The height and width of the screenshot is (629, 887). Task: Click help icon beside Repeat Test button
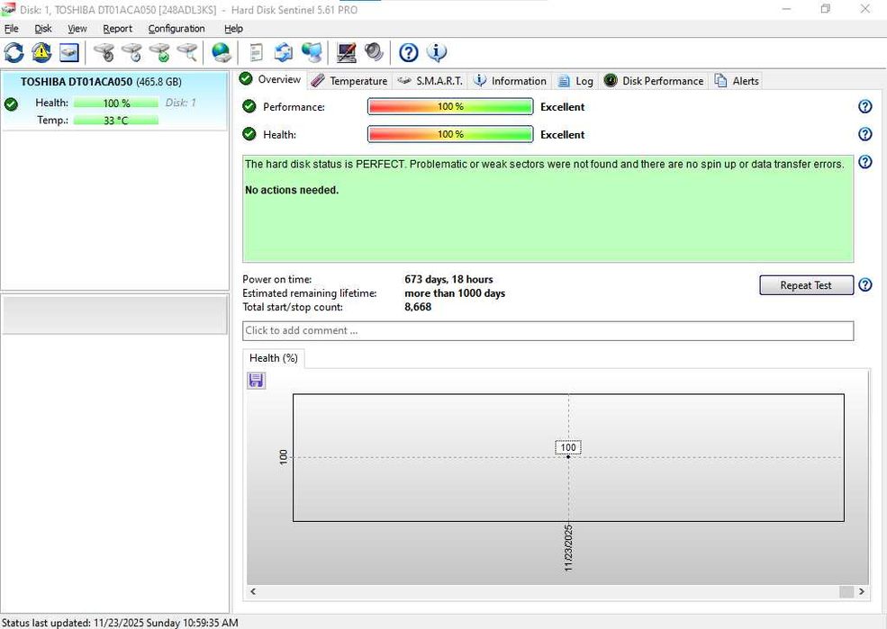coord(865,285)
